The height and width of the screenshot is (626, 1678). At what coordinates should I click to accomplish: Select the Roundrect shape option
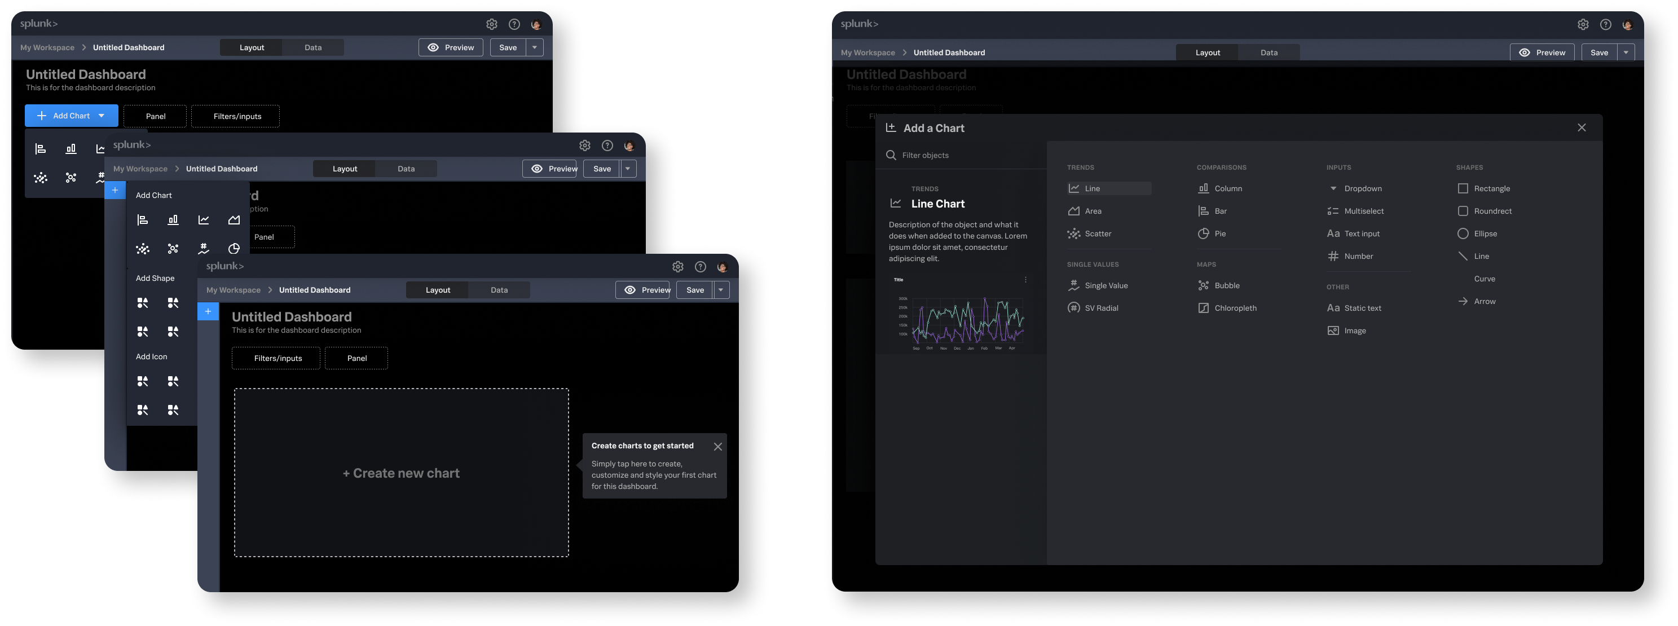[1492, 211]
